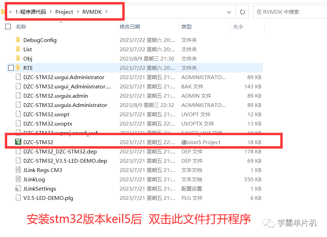Select file JLinkLog
Image resolution: width=327 pixels, height=237 pixels.
click(x=34, y=179)
